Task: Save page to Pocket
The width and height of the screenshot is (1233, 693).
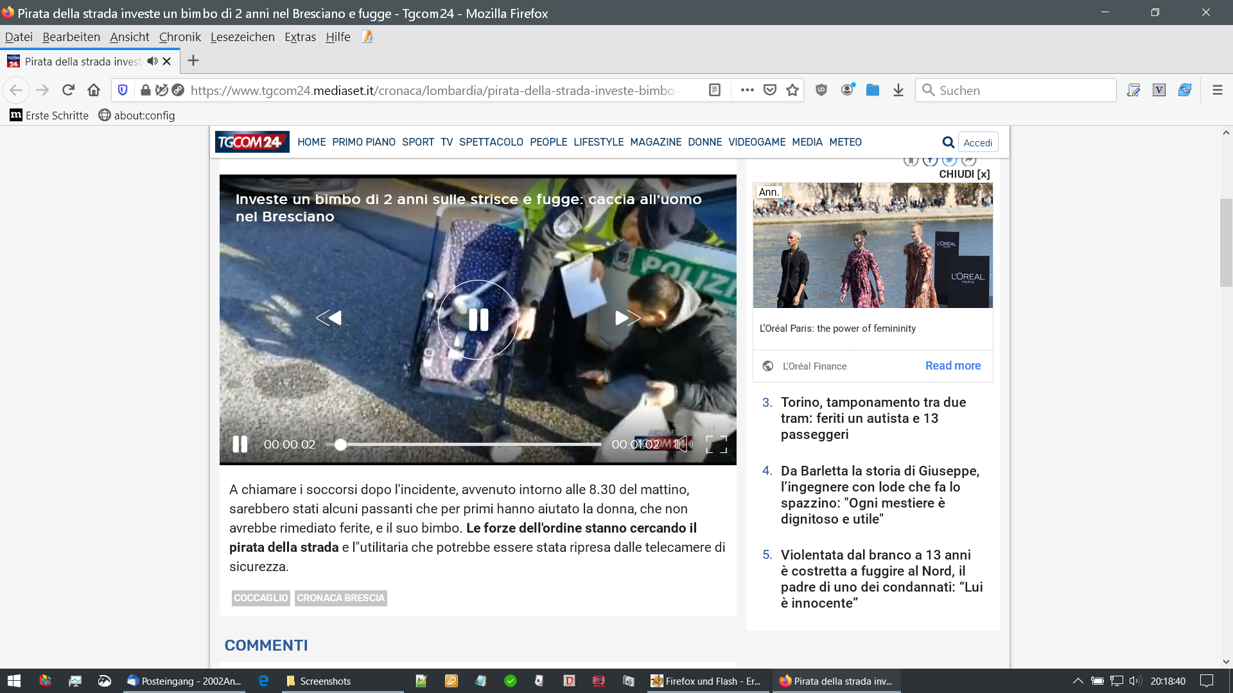Action: (770, 90)
